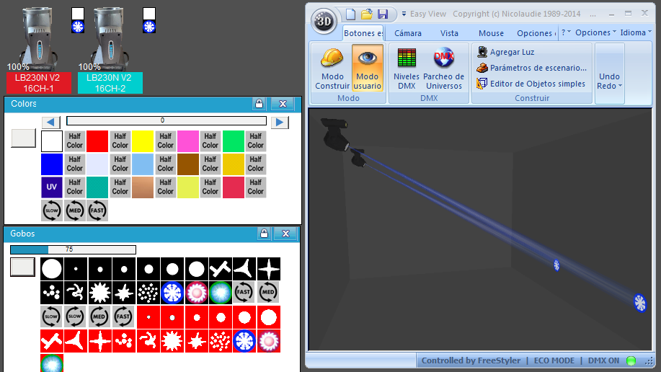
Task: Start FAST gobo rotation in second row
Action: point(244,292)
